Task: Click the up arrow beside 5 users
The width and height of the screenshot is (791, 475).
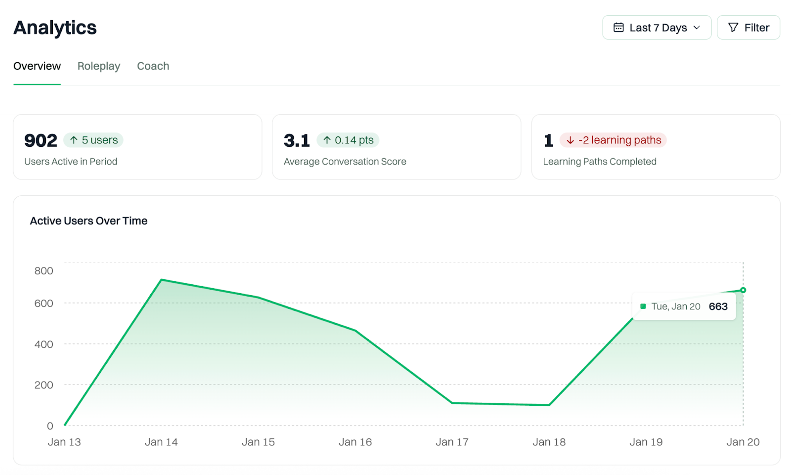Action: point(74,140)
